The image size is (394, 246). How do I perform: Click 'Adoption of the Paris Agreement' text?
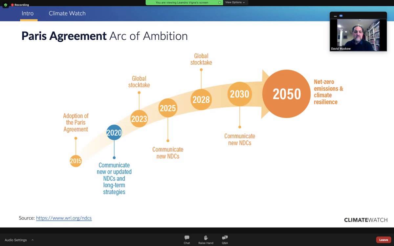(x=76, y=122)
